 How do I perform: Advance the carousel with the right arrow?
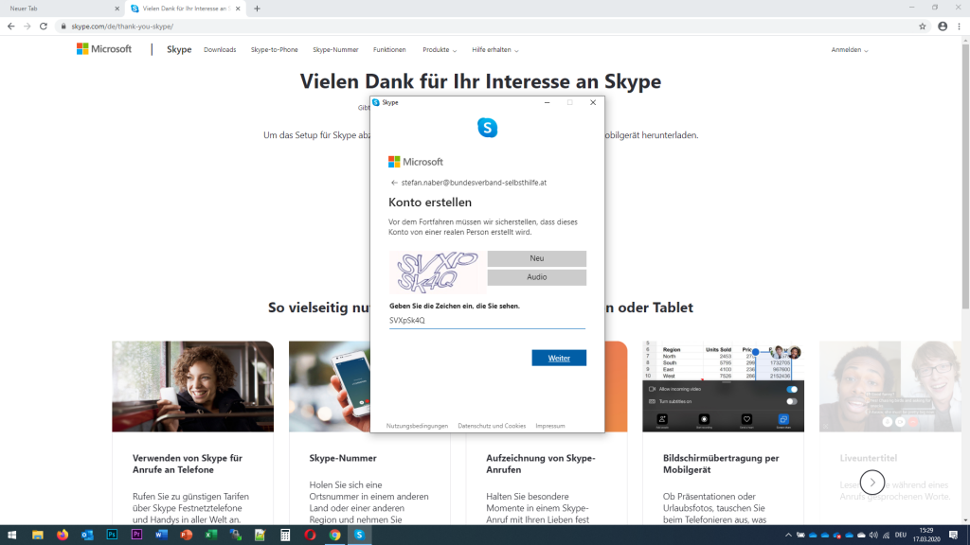point(872,483)
